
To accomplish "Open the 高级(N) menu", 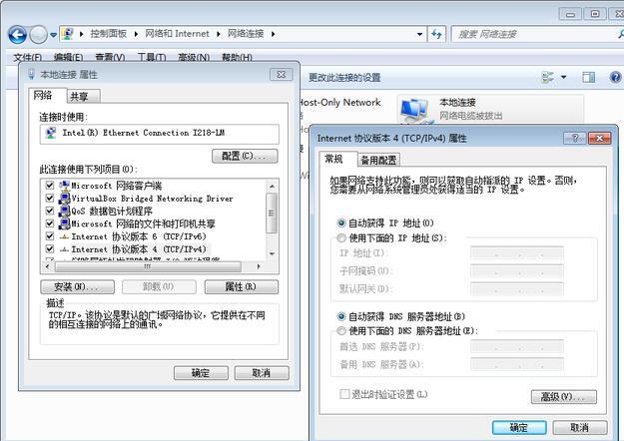I will pyautogui.click(x=194, y=57).
